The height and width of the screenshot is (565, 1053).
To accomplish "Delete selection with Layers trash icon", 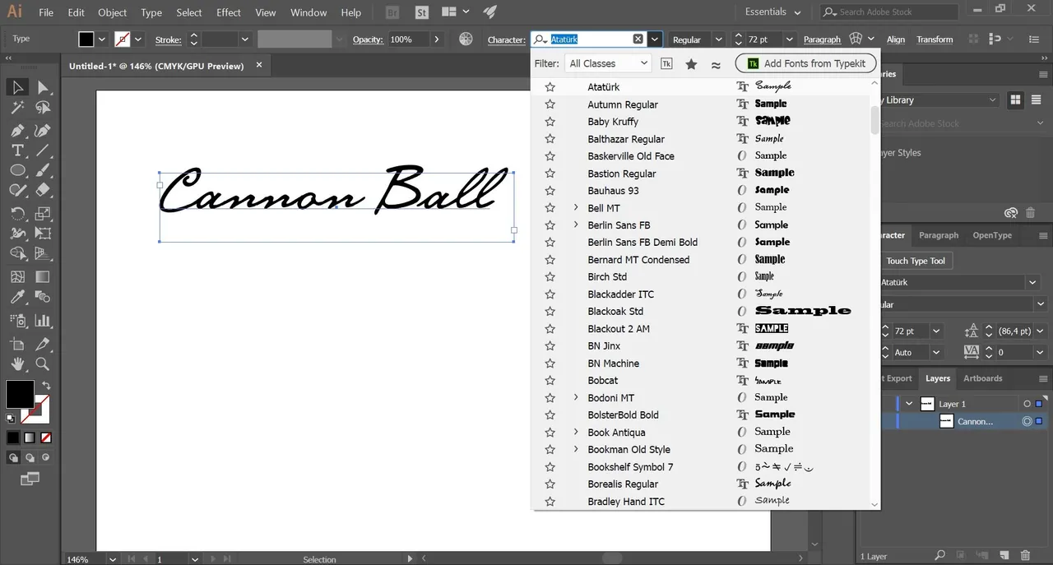I will 1025,556.
